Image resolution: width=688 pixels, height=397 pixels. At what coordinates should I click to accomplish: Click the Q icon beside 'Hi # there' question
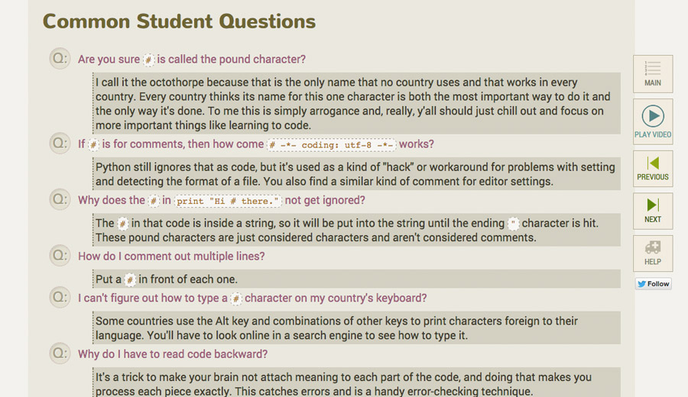click(x=60, y=200)
